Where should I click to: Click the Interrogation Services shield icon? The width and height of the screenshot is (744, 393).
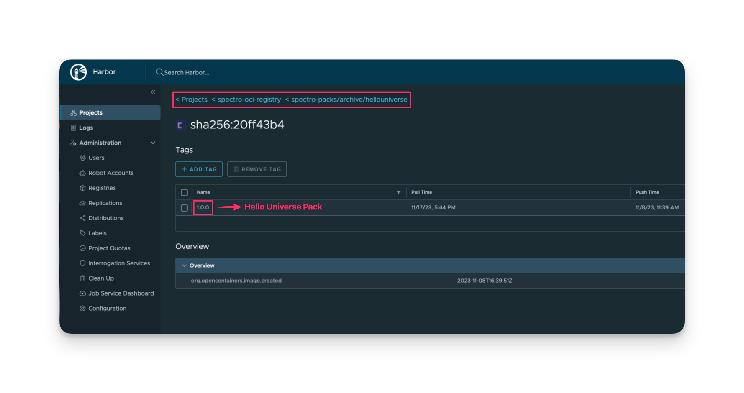tap(82, 263)
